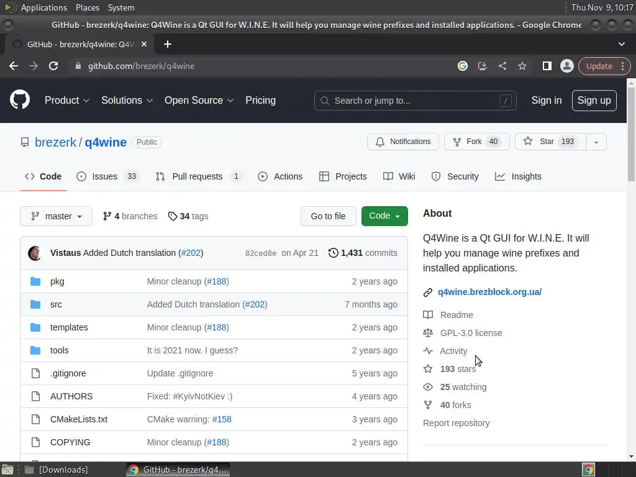Open the Places menu

[87, 7]
